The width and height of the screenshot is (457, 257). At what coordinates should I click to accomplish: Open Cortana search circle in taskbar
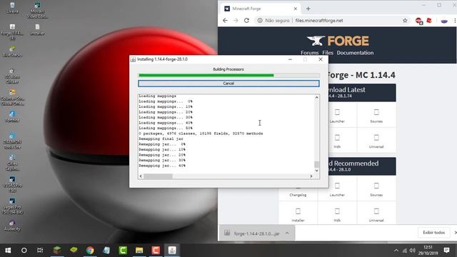(x=24, y=251)
